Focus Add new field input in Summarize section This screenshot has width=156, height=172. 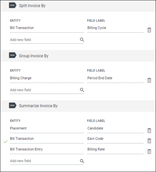[x=45, y=161]
